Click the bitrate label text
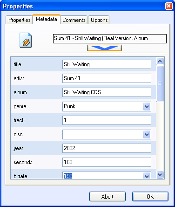The height and width of the screenshot is (207, 175). [x=20, y=176]
